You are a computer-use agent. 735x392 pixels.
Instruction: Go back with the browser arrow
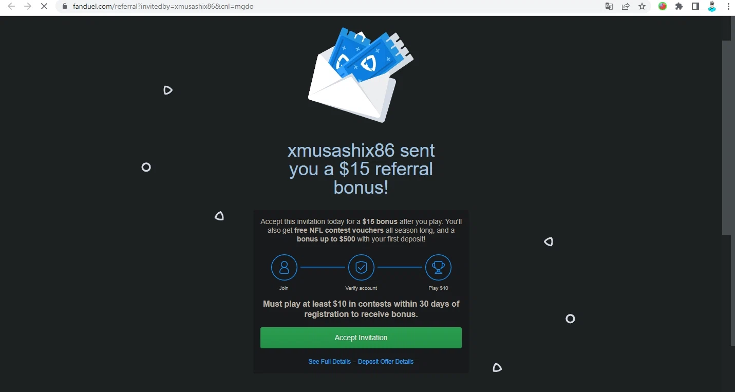tap(11, 7)
